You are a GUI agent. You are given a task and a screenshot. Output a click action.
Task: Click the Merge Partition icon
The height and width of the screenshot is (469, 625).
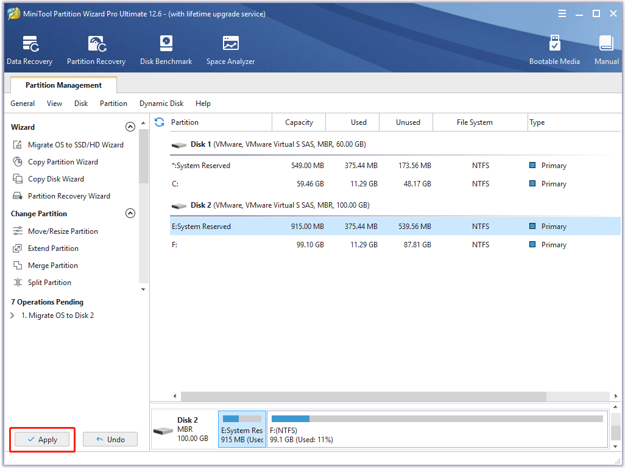[18, 266]
